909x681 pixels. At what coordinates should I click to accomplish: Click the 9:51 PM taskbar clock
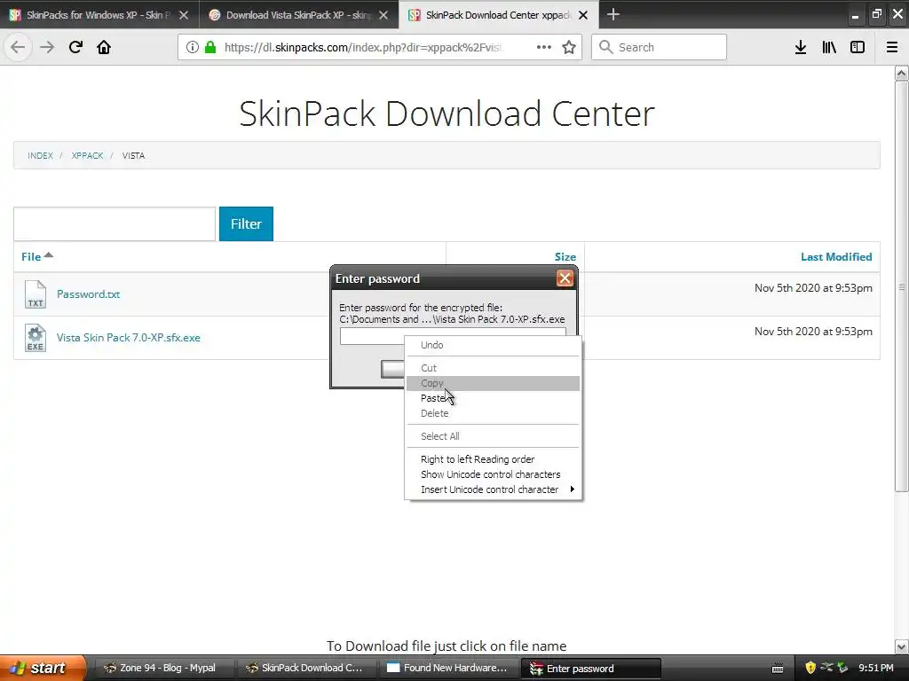[x=876, y=669]
